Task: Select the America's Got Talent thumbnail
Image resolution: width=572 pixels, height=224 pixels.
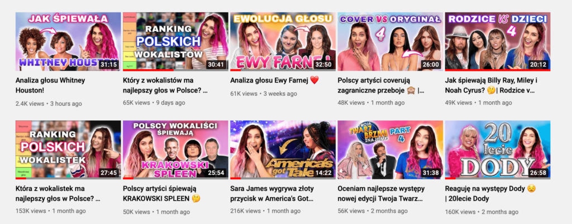Action: tap(283, 150)
